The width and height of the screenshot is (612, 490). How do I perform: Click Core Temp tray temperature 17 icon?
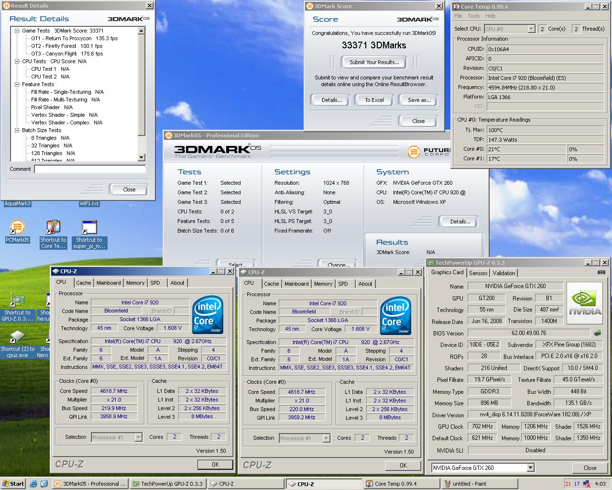pyautogui.click(x=577, y=484)
